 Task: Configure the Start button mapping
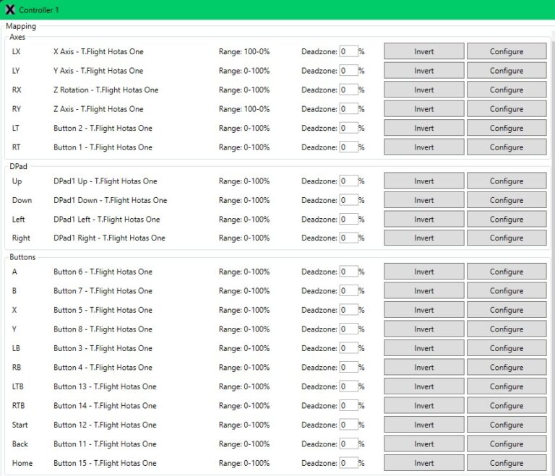click(x=506, y=425)
